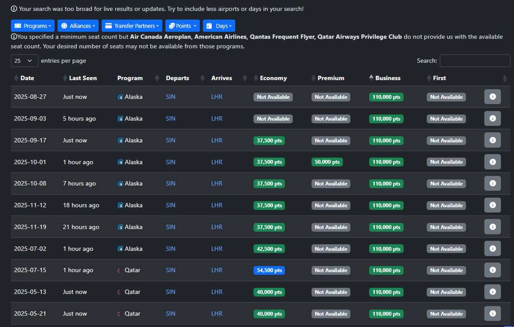Open the LHR link on 2025-08-27 row

pos(217,97)
